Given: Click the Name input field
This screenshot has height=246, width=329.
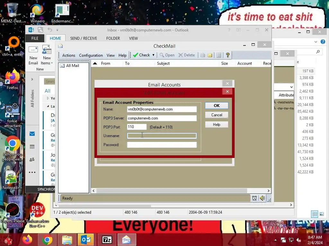Looking at the screenshot, I should click(162, 109).
